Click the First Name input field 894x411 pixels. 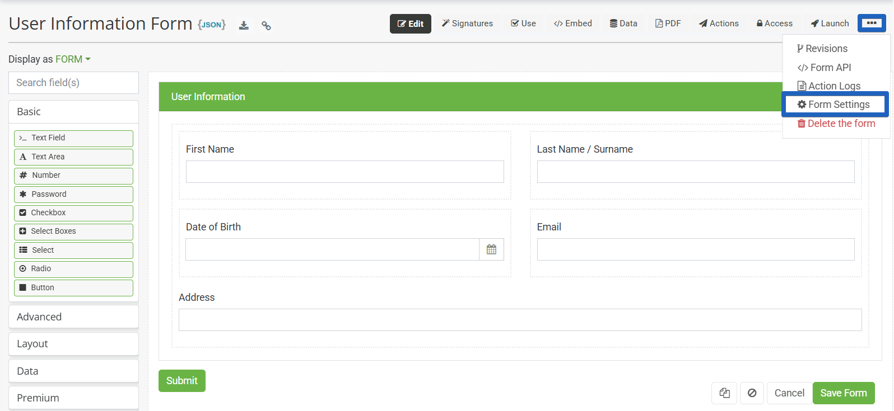(x=345, y=172)
